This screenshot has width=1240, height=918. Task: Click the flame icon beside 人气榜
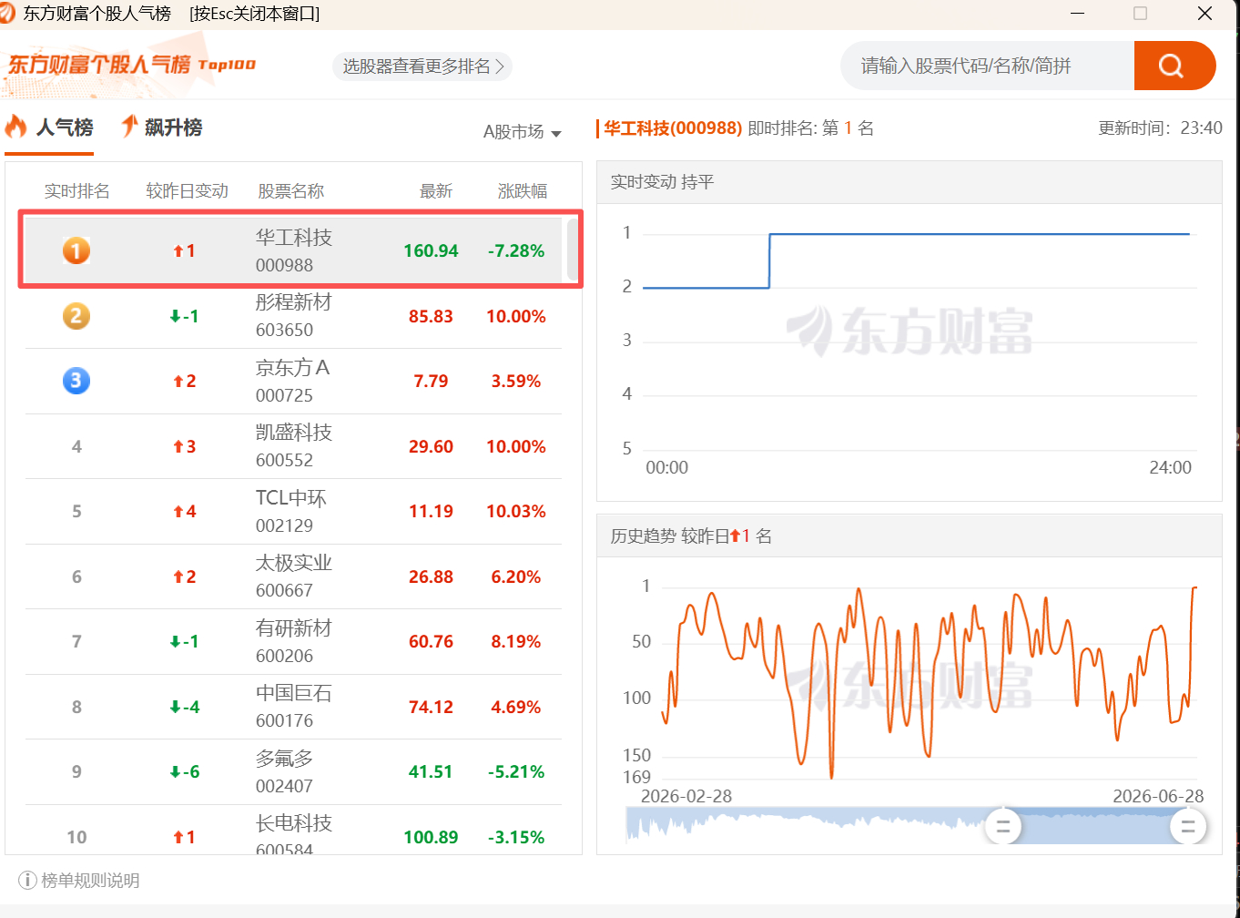[16, 127]
